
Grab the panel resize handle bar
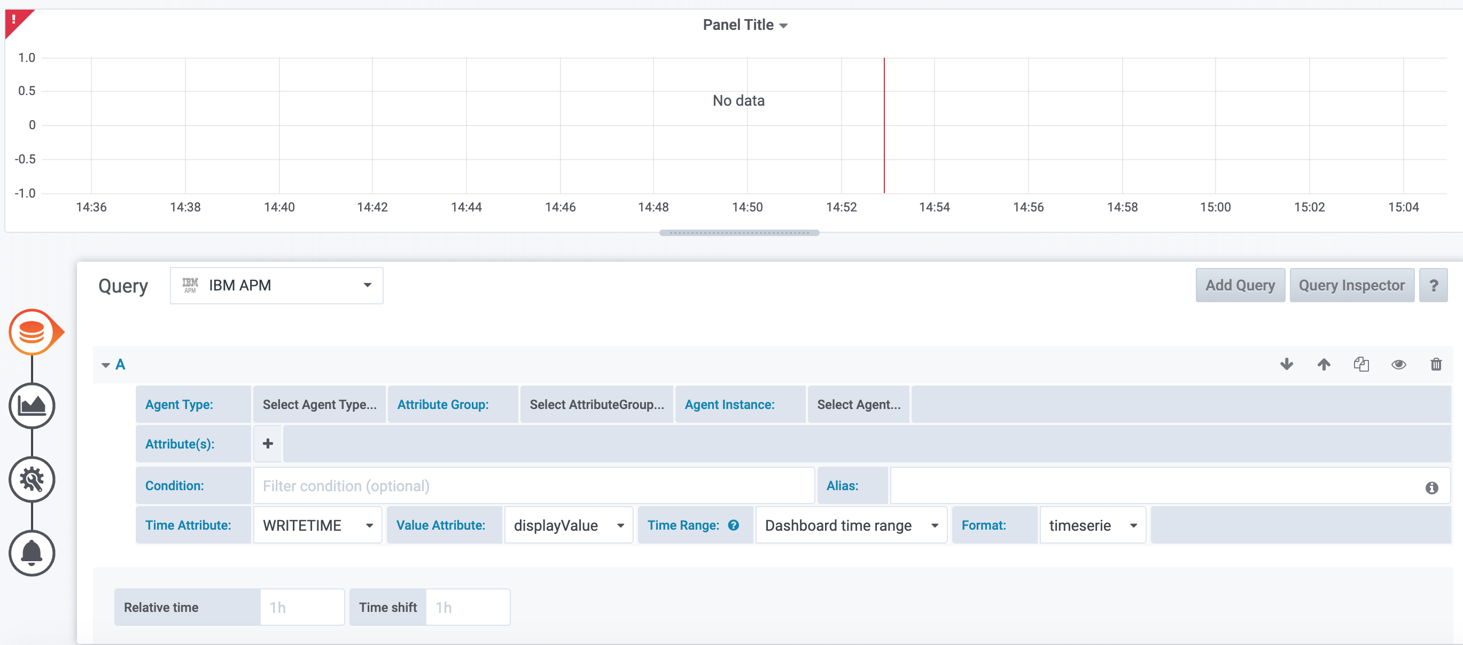point(739,233)
